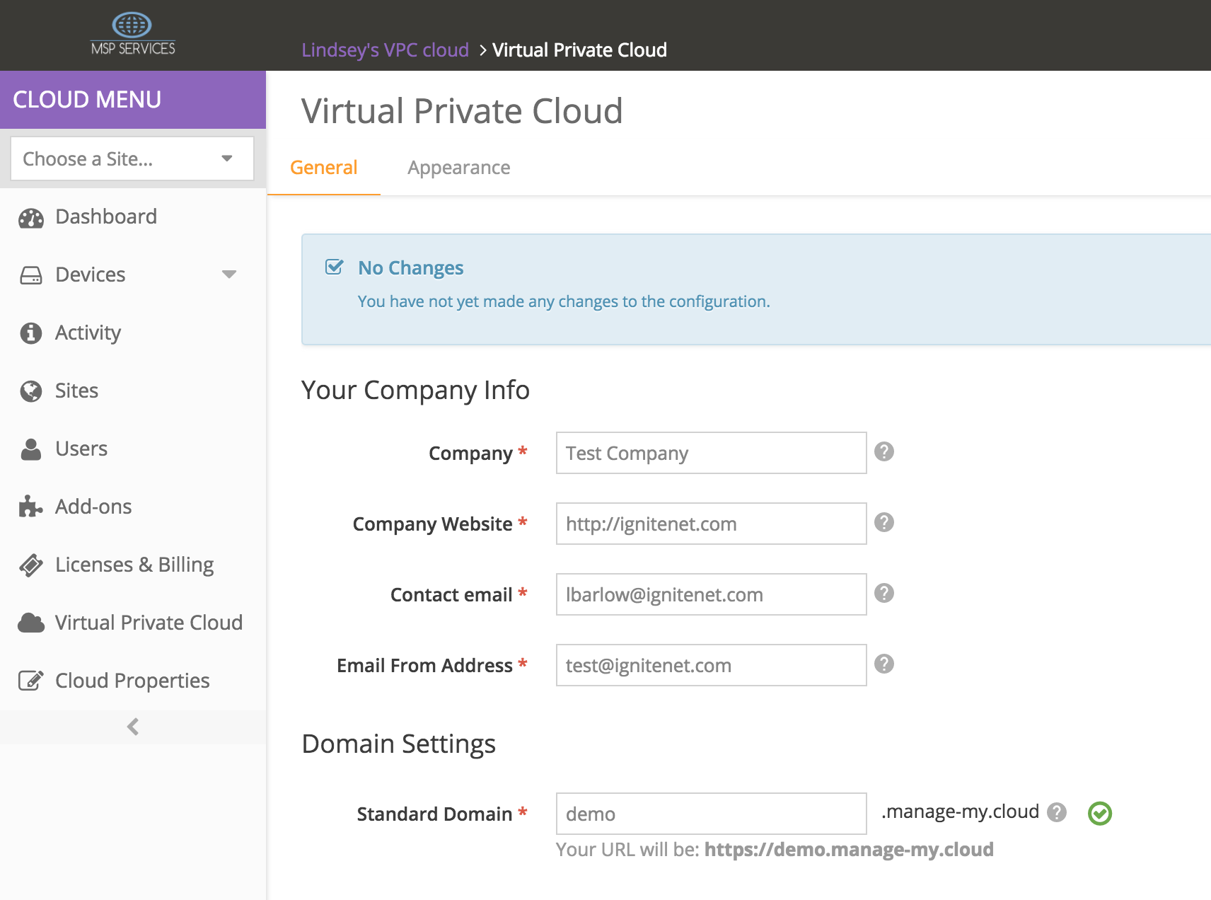Click the No Changes checkbox icon
Screen dimensions: 1211x900
coord(334,267)
